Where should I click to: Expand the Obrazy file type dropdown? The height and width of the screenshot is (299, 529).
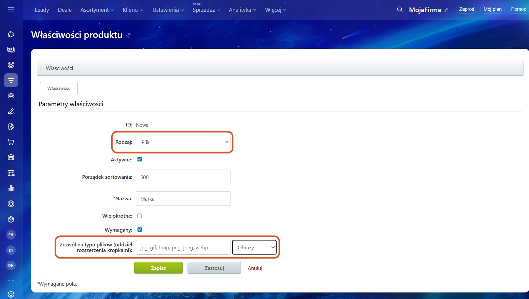(x=254, y=247)
